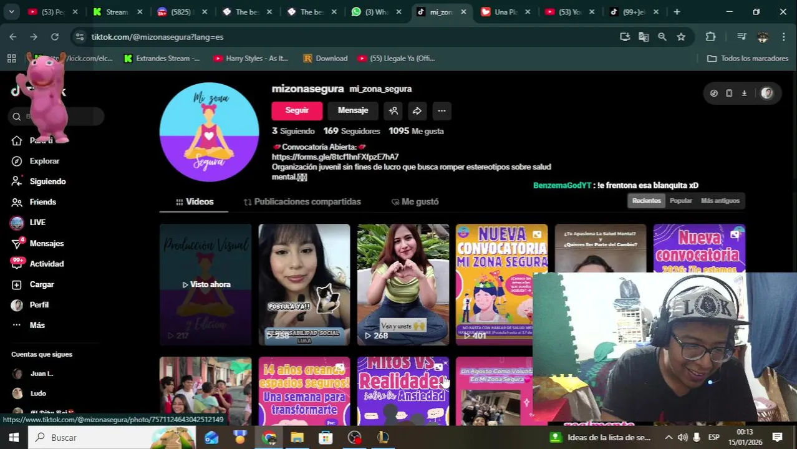This screenshot has width=797, height=449.
Task: Open the Visto ahora video thumbnail
Action: pyautogui.click(x=205, y=284)
